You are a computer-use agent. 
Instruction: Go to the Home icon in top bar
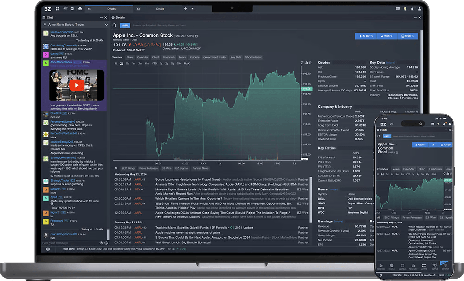click(80, 8)
